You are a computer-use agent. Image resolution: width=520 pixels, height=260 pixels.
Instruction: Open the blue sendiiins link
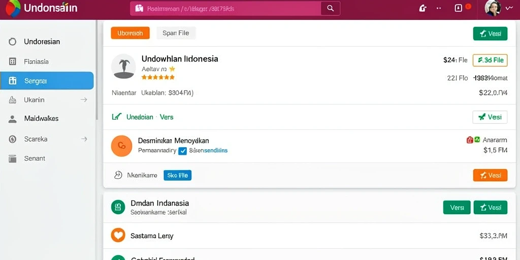point(215,150)
